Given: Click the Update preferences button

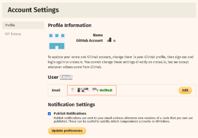Looking at the screenshot, I should point(67,131).
